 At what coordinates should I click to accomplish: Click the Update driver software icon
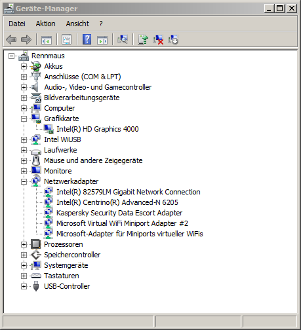click(143, 40)
